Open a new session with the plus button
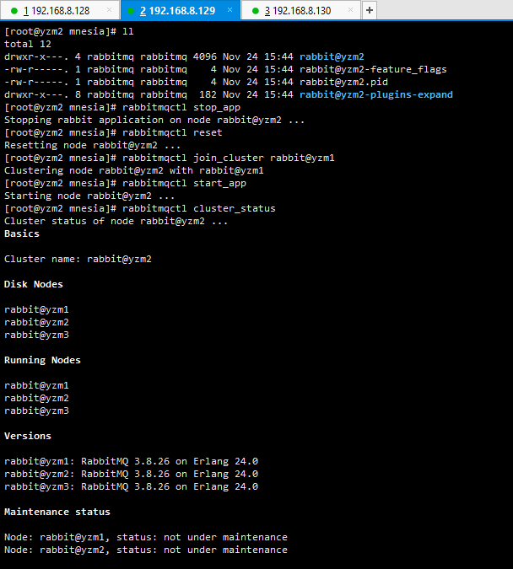The image size is (513, 569). [370, 10]
